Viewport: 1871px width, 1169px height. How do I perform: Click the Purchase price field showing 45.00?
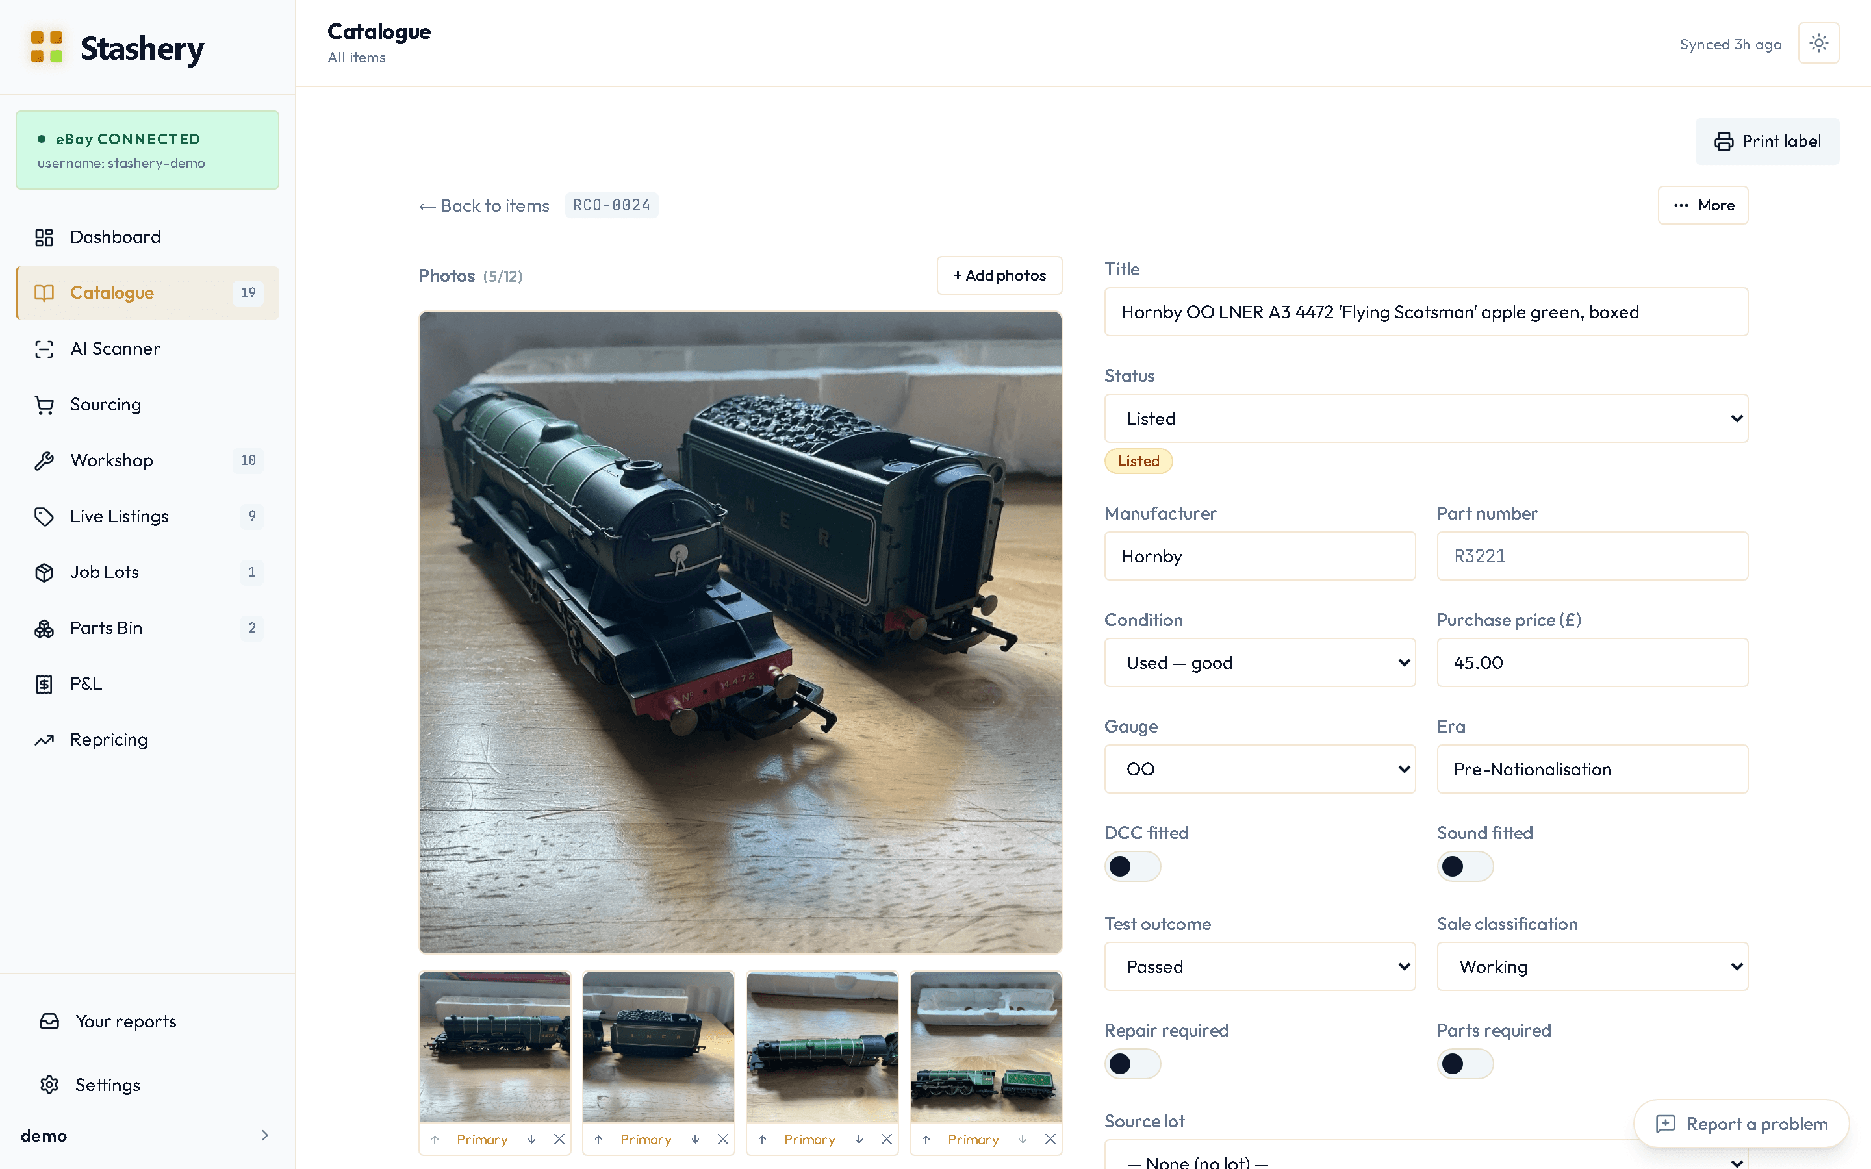[1592, 662]
